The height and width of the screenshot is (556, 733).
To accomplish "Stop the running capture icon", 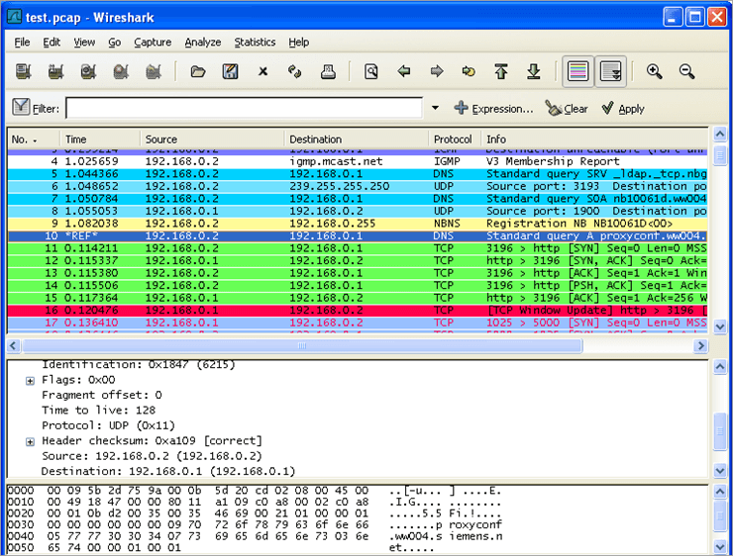I will pyautogui.click(x=121, y=71).
